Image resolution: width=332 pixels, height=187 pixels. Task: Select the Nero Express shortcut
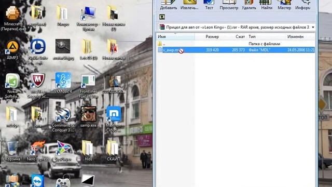point(38,151)
